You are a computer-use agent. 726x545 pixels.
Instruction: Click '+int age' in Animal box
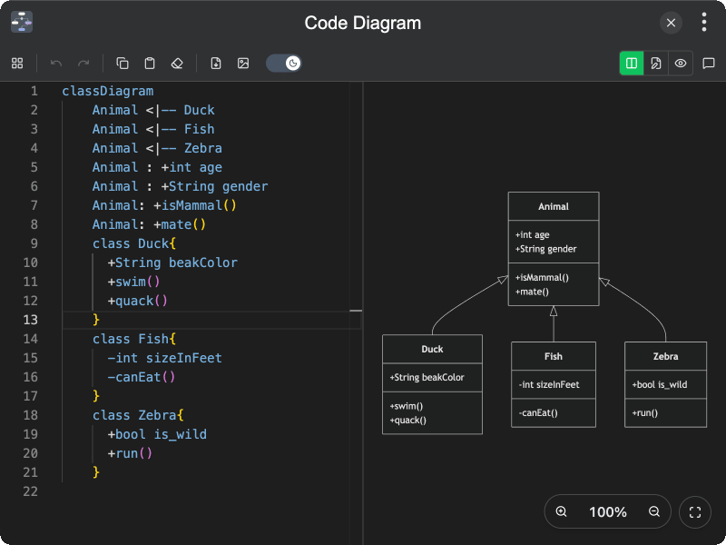pyautogui.click(x=532, y=235)
